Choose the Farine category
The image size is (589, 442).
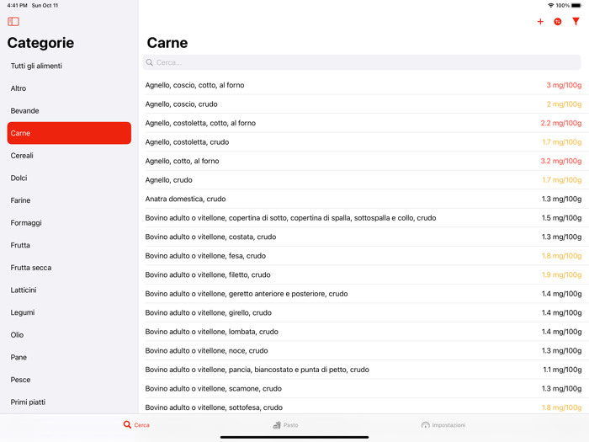click(69, 200)
